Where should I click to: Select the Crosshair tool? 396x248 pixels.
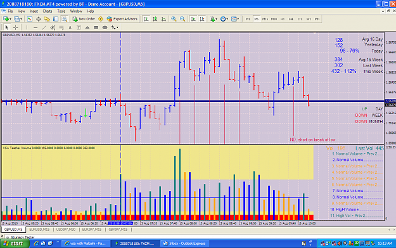point(15,27)
